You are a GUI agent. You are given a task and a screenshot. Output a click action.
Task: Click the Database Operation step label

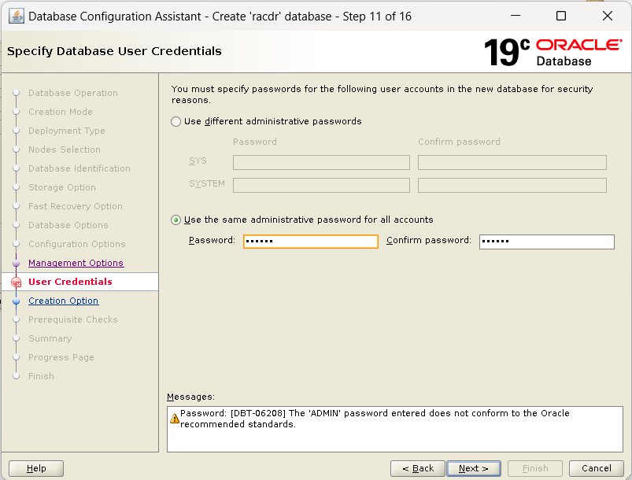pos(73,93)
